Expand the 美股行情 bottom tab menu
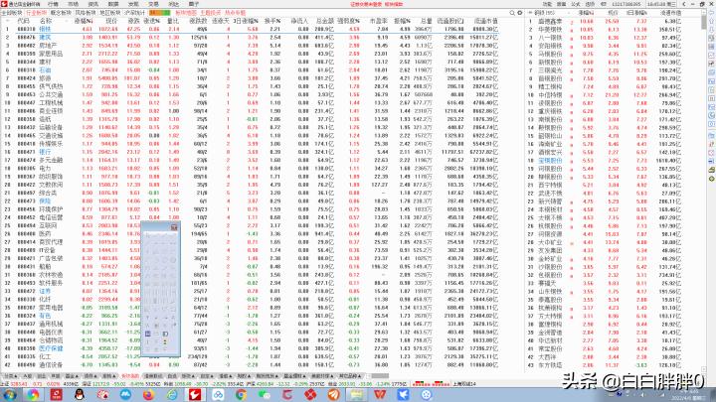716x402 pixels. tap(322, 376)
